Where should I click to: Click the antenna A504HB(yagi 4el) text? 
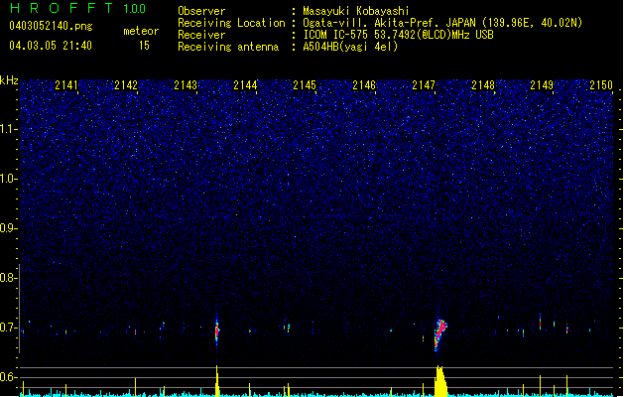tap(350, 47)
